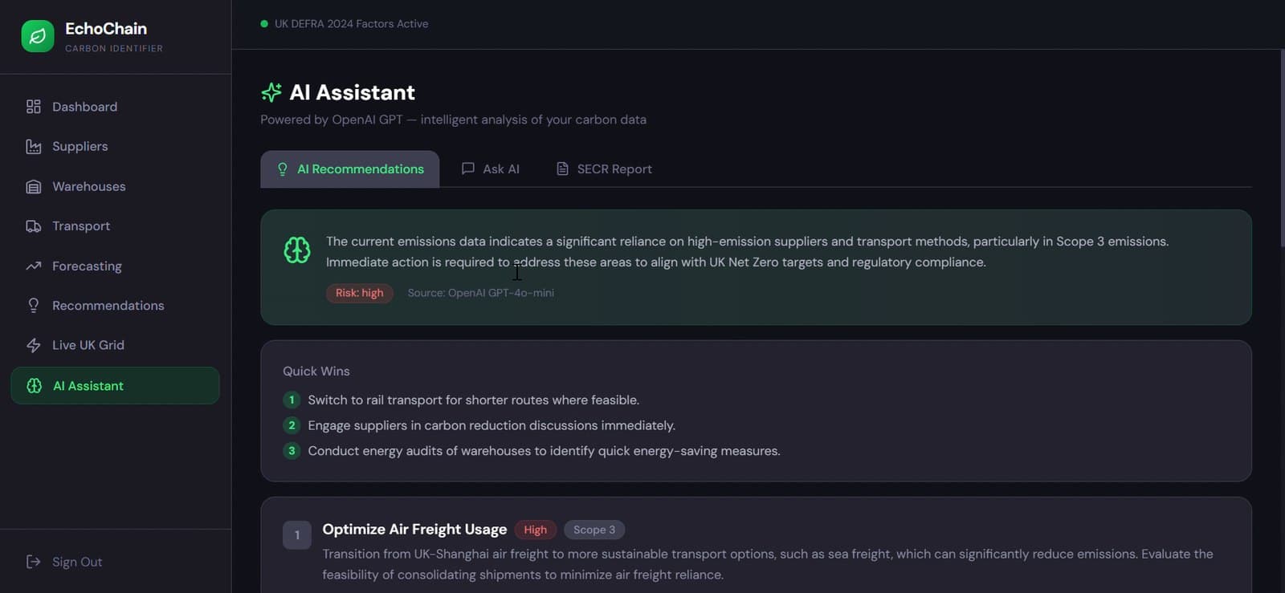Image resolution: width=1285 pixels, height=593 pixels.
Task: Click Quick Wins number 2 badge
Action: point(292,425)
